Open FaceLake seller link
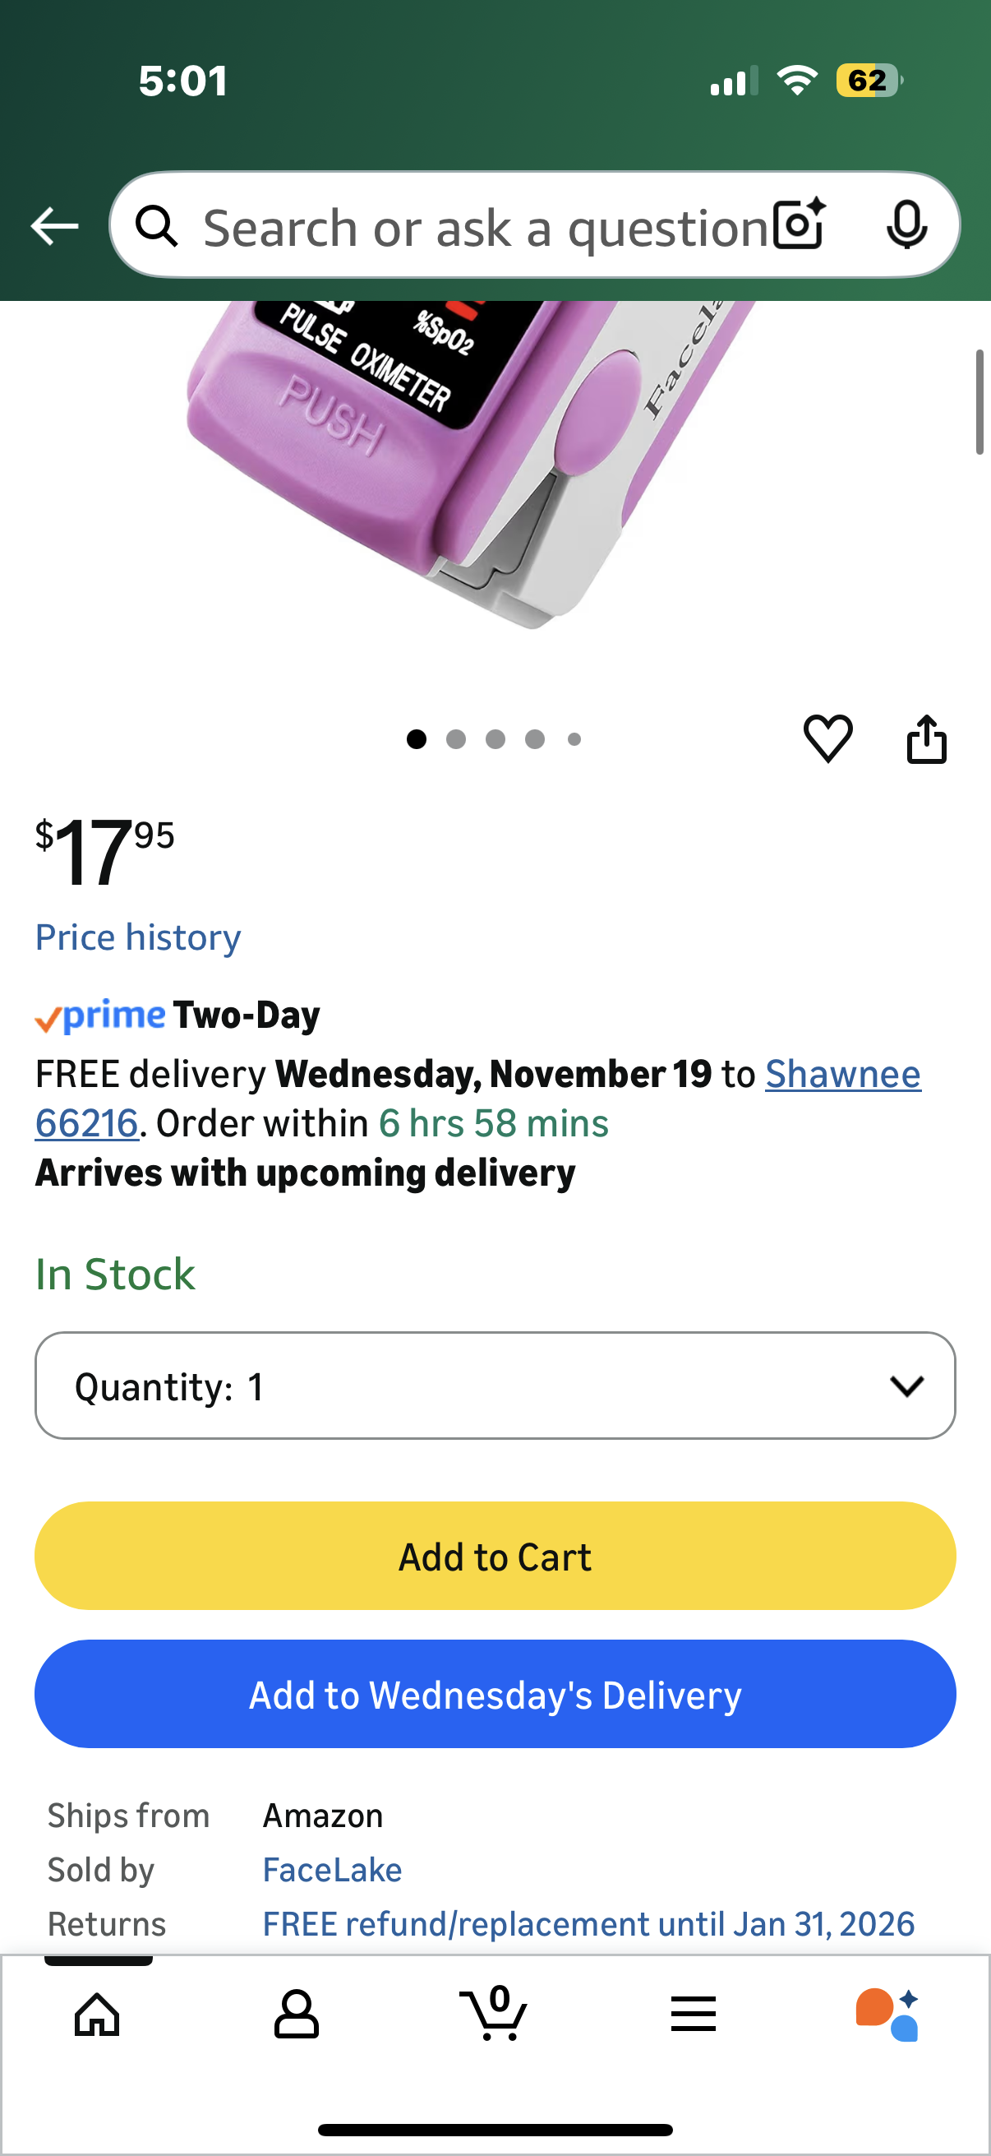991x2156 pixels. [332, 1869]
